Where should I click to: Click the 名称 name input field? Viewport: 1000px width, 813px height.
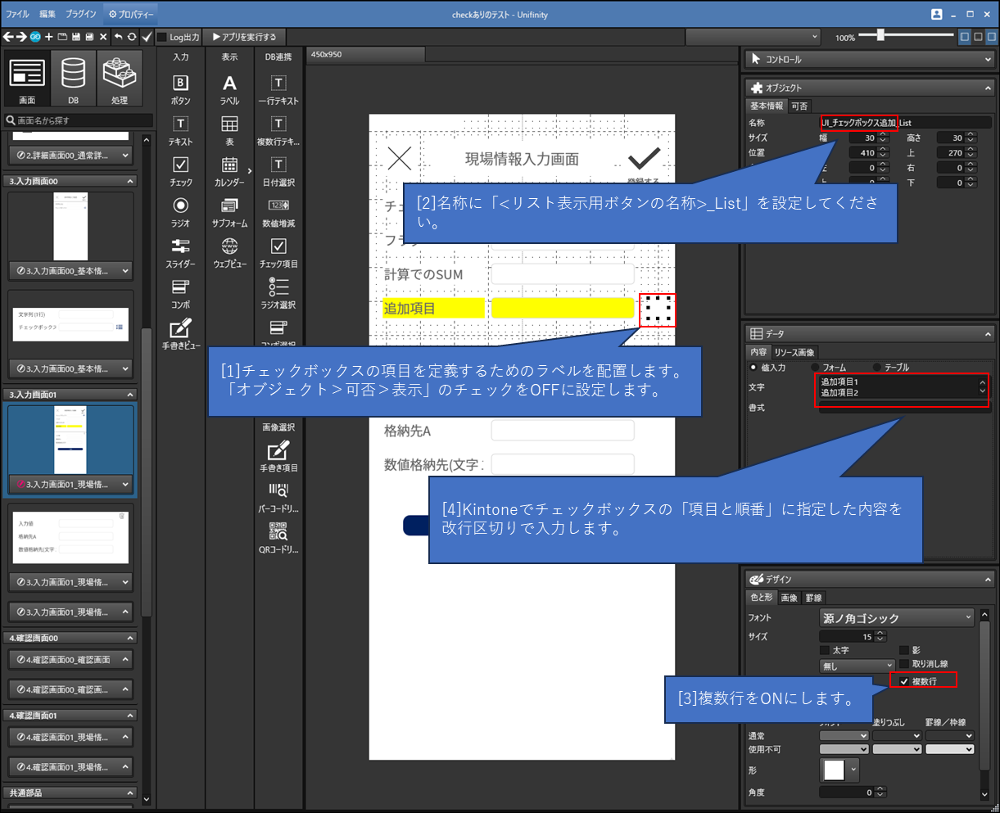point(905,123)
